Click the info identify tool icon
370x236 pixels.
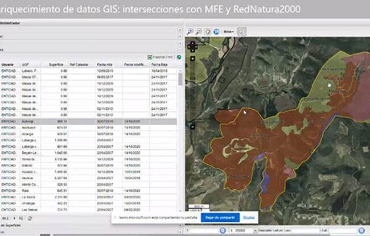point(241,32)
